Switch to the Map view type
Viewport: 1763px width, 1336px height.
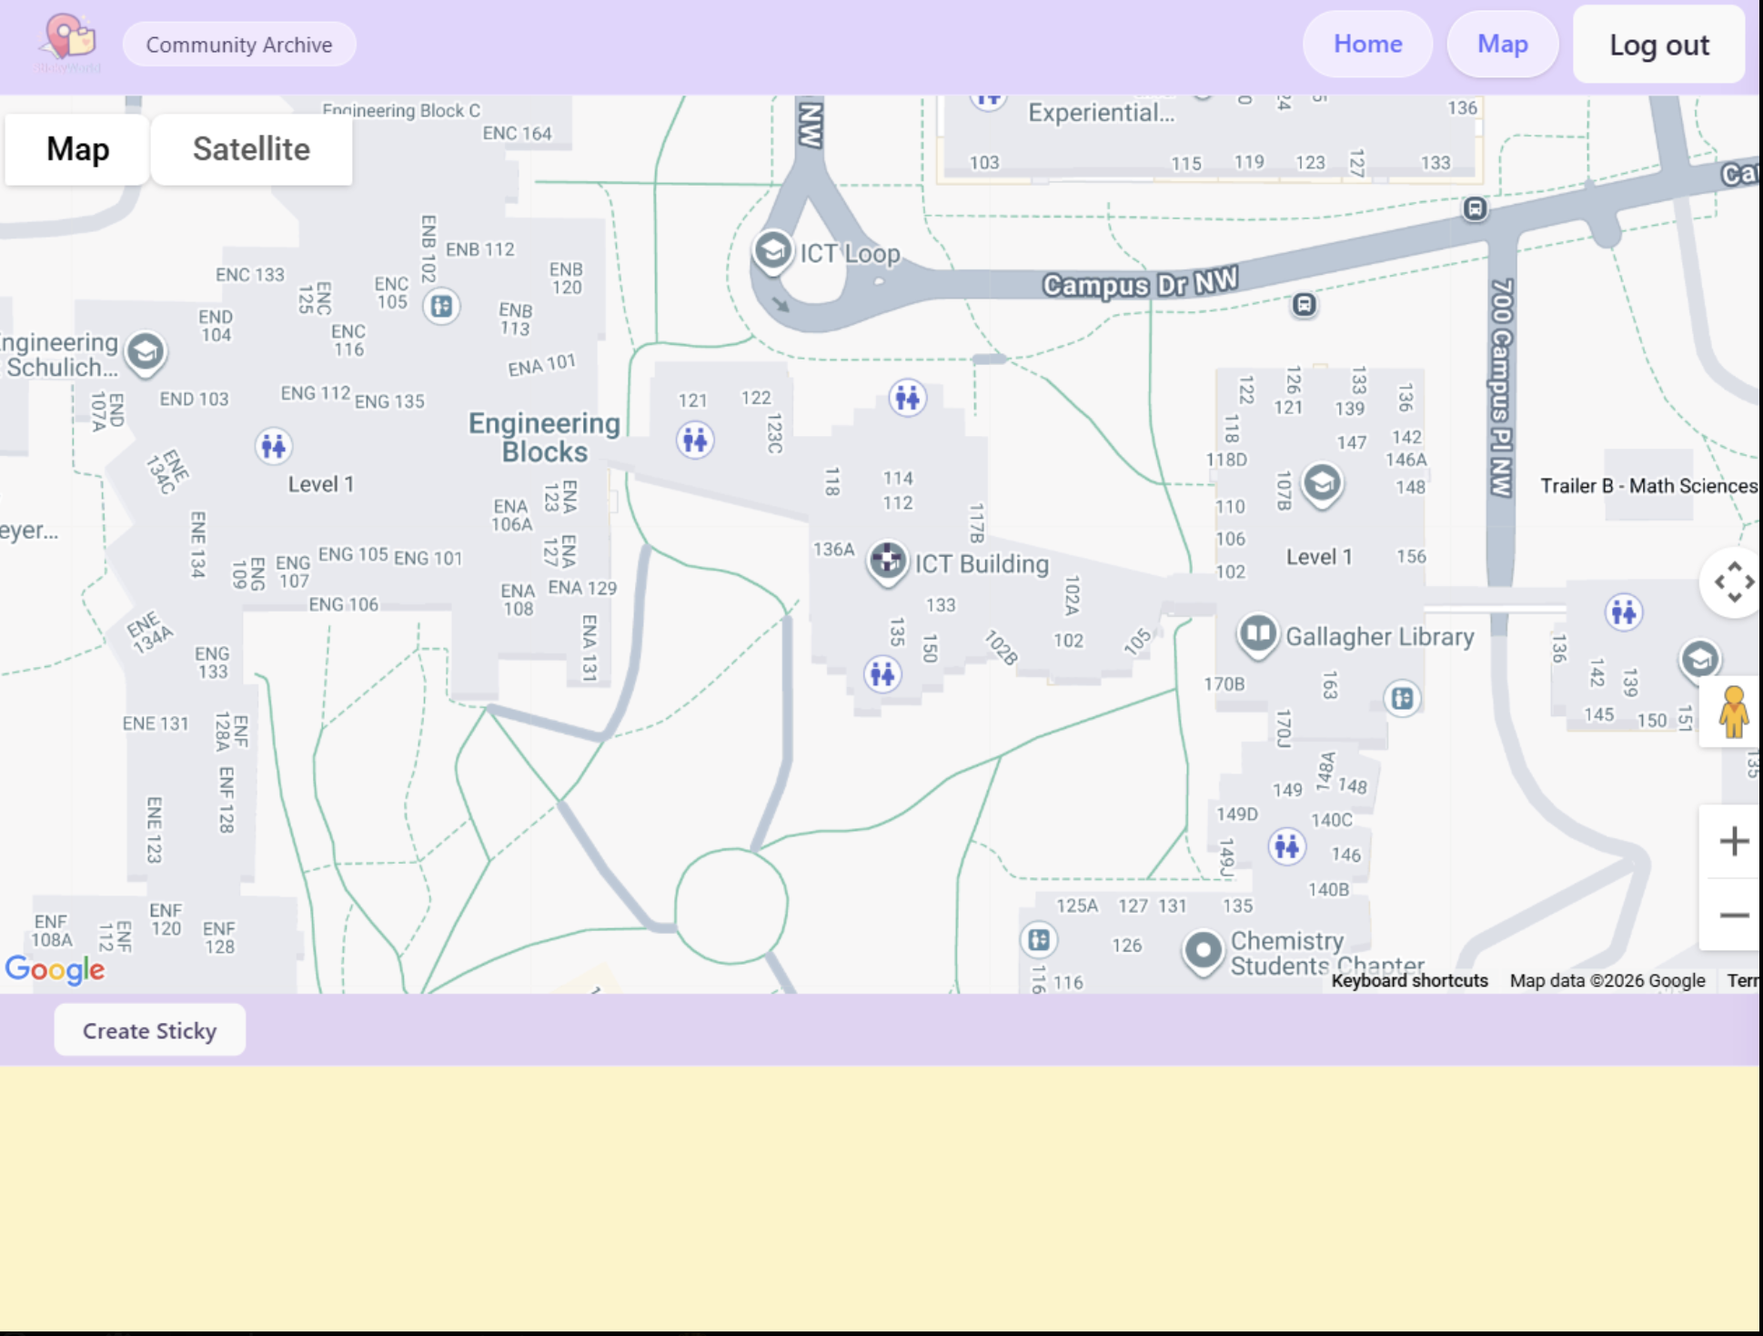[x=77, y=149]
